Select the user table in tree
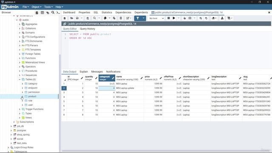The height and width of the screenshot is (153, 272). 31,105
